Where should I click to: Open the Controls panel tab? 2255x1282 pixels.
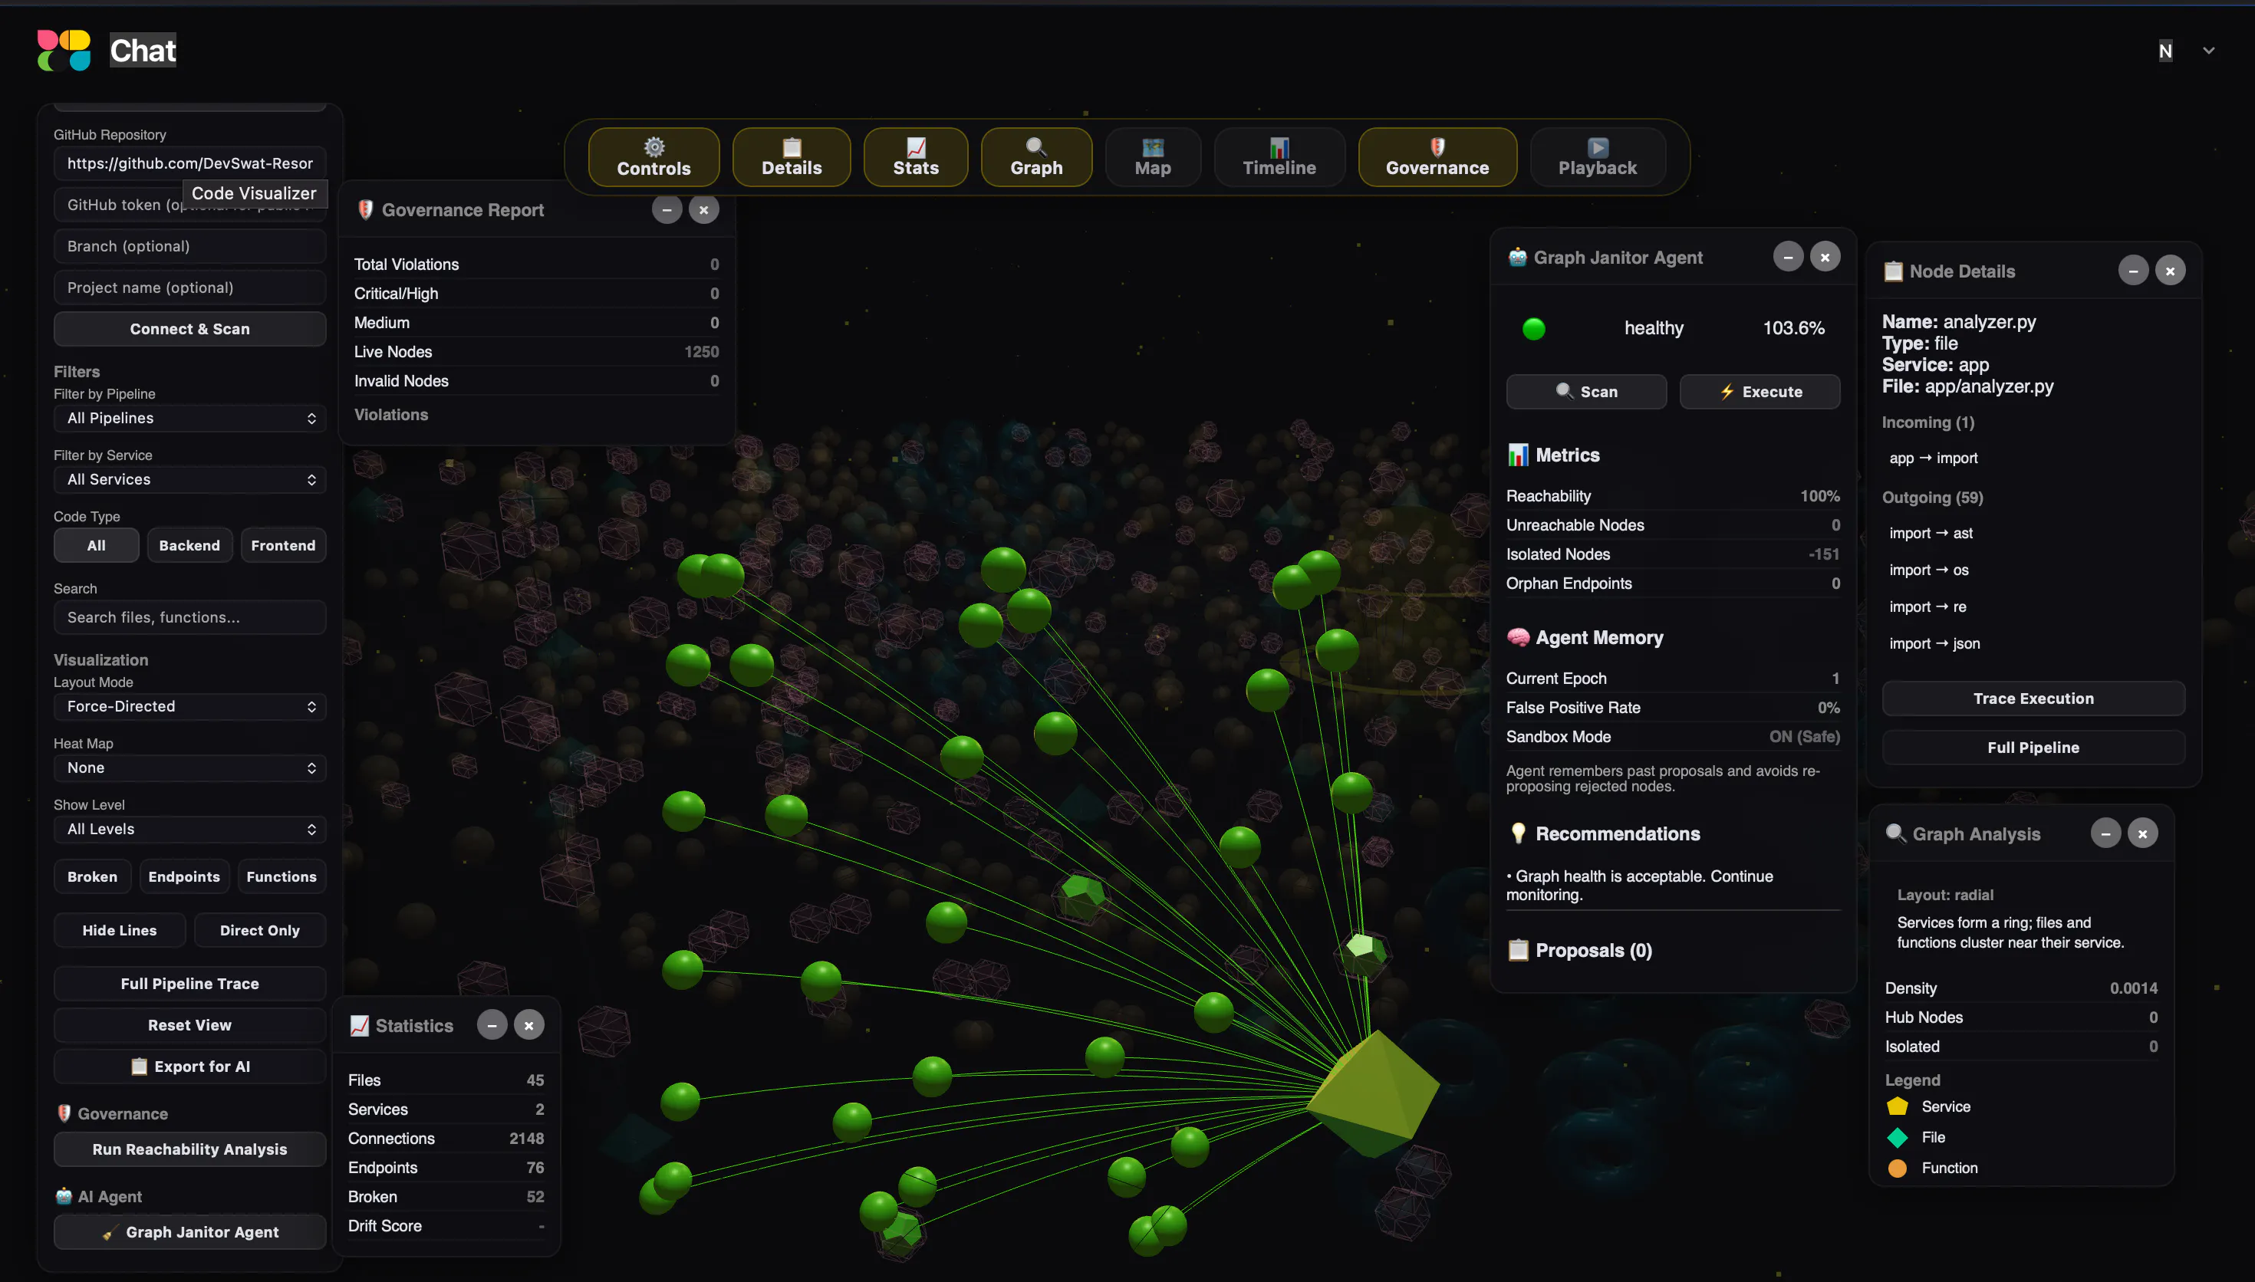point(653,156)
